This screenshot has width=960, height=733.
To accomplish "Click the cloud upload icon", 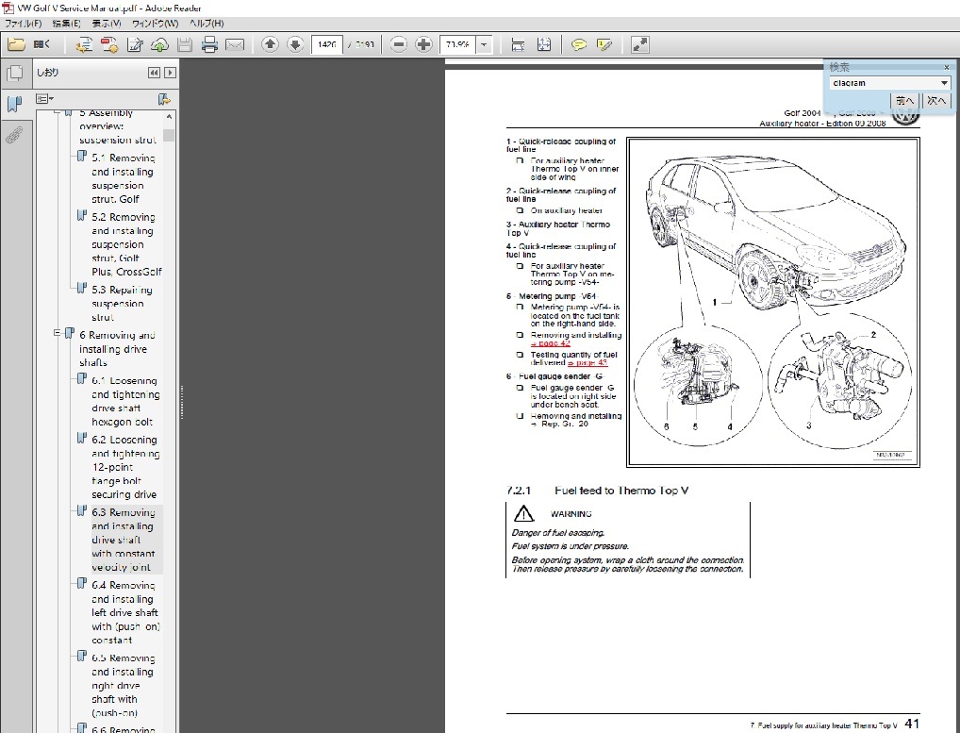I will (159, 44).
